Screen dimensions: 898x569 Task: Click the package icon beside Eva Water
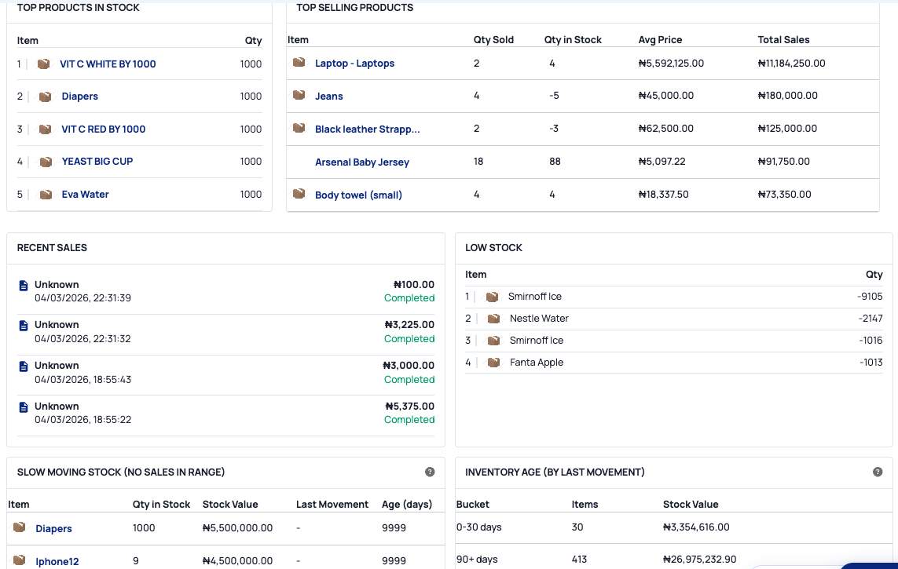[x=44, y=194]
